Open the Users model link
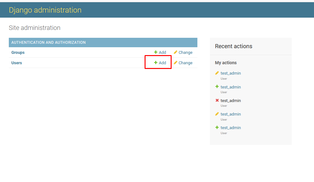 16,63
